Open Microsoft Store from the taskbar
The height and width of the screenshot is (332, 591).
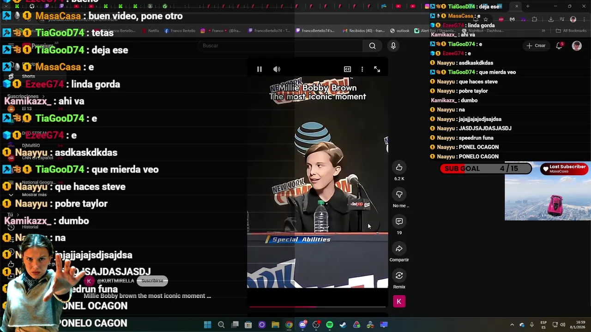point(248,325)
